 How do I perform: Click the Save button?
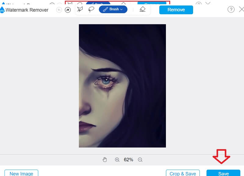223,173
